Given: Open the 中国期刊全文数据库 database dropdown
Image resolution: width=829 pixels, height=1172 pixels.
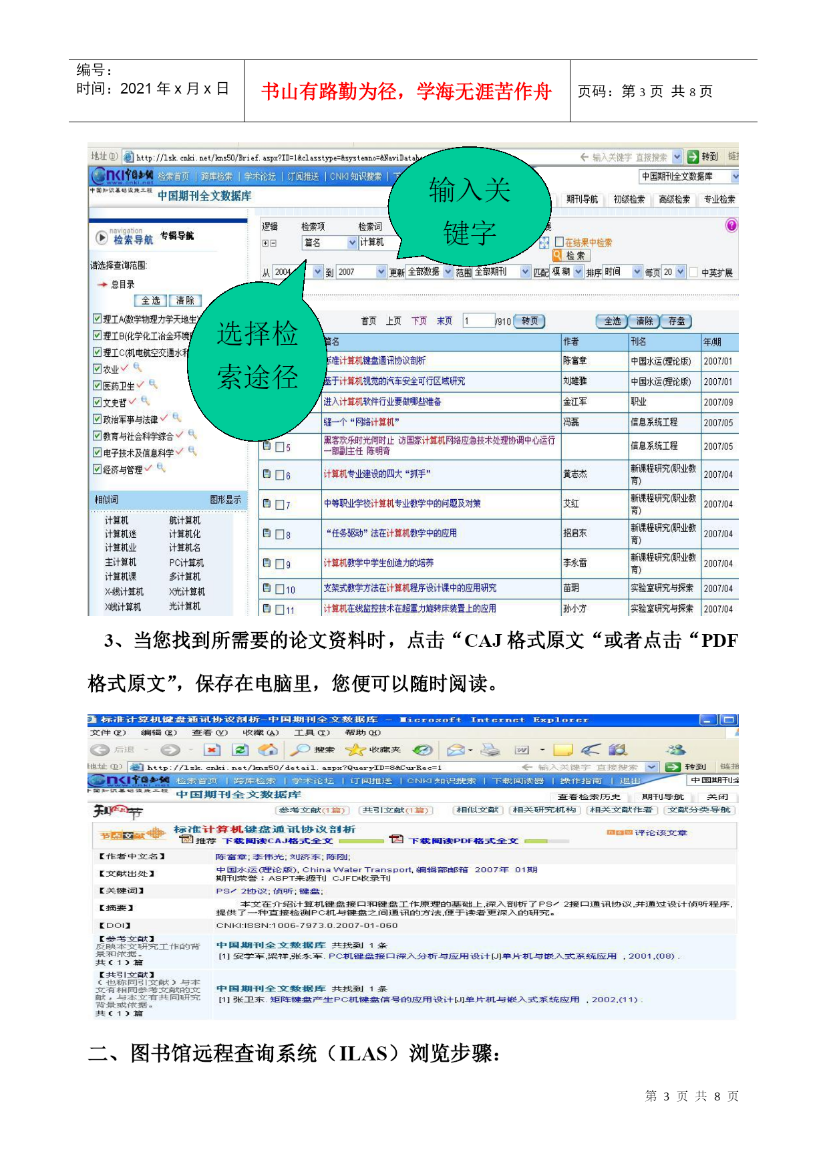Looking at the screenshot, I should click(x=689, y=176).
